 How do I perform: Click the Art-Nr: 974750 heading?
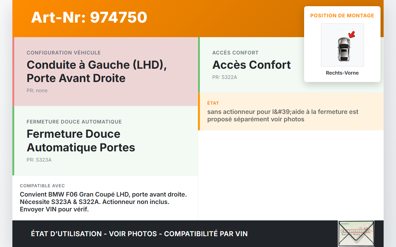pyautogui.click(x=89, y=17)
